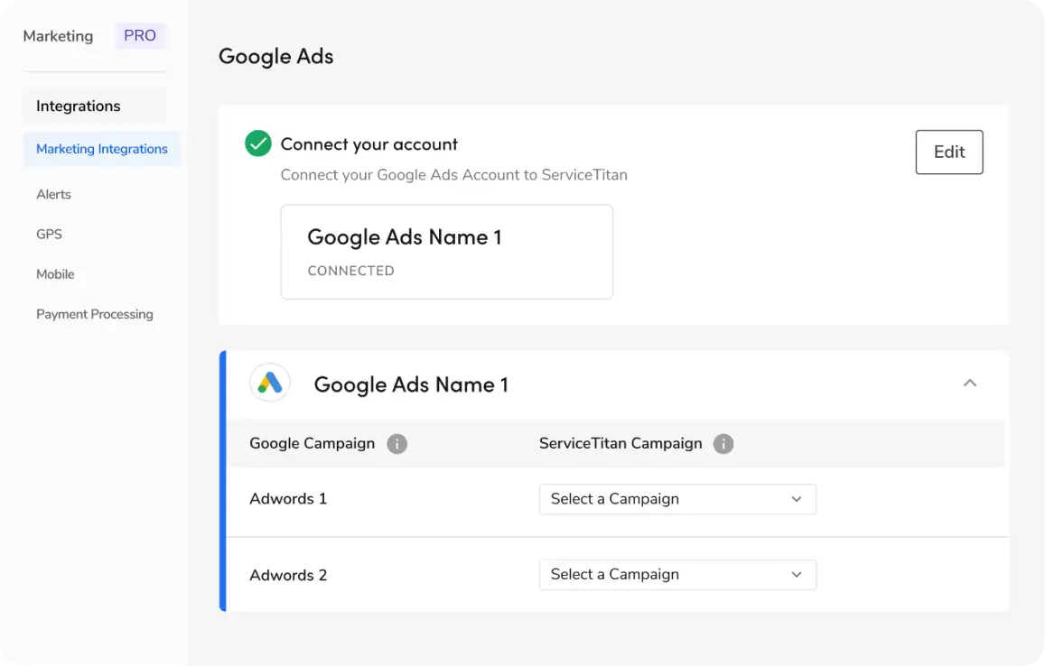Click the Marketing label in sidebar header
1045x666 pixels.
click(58, 36)
